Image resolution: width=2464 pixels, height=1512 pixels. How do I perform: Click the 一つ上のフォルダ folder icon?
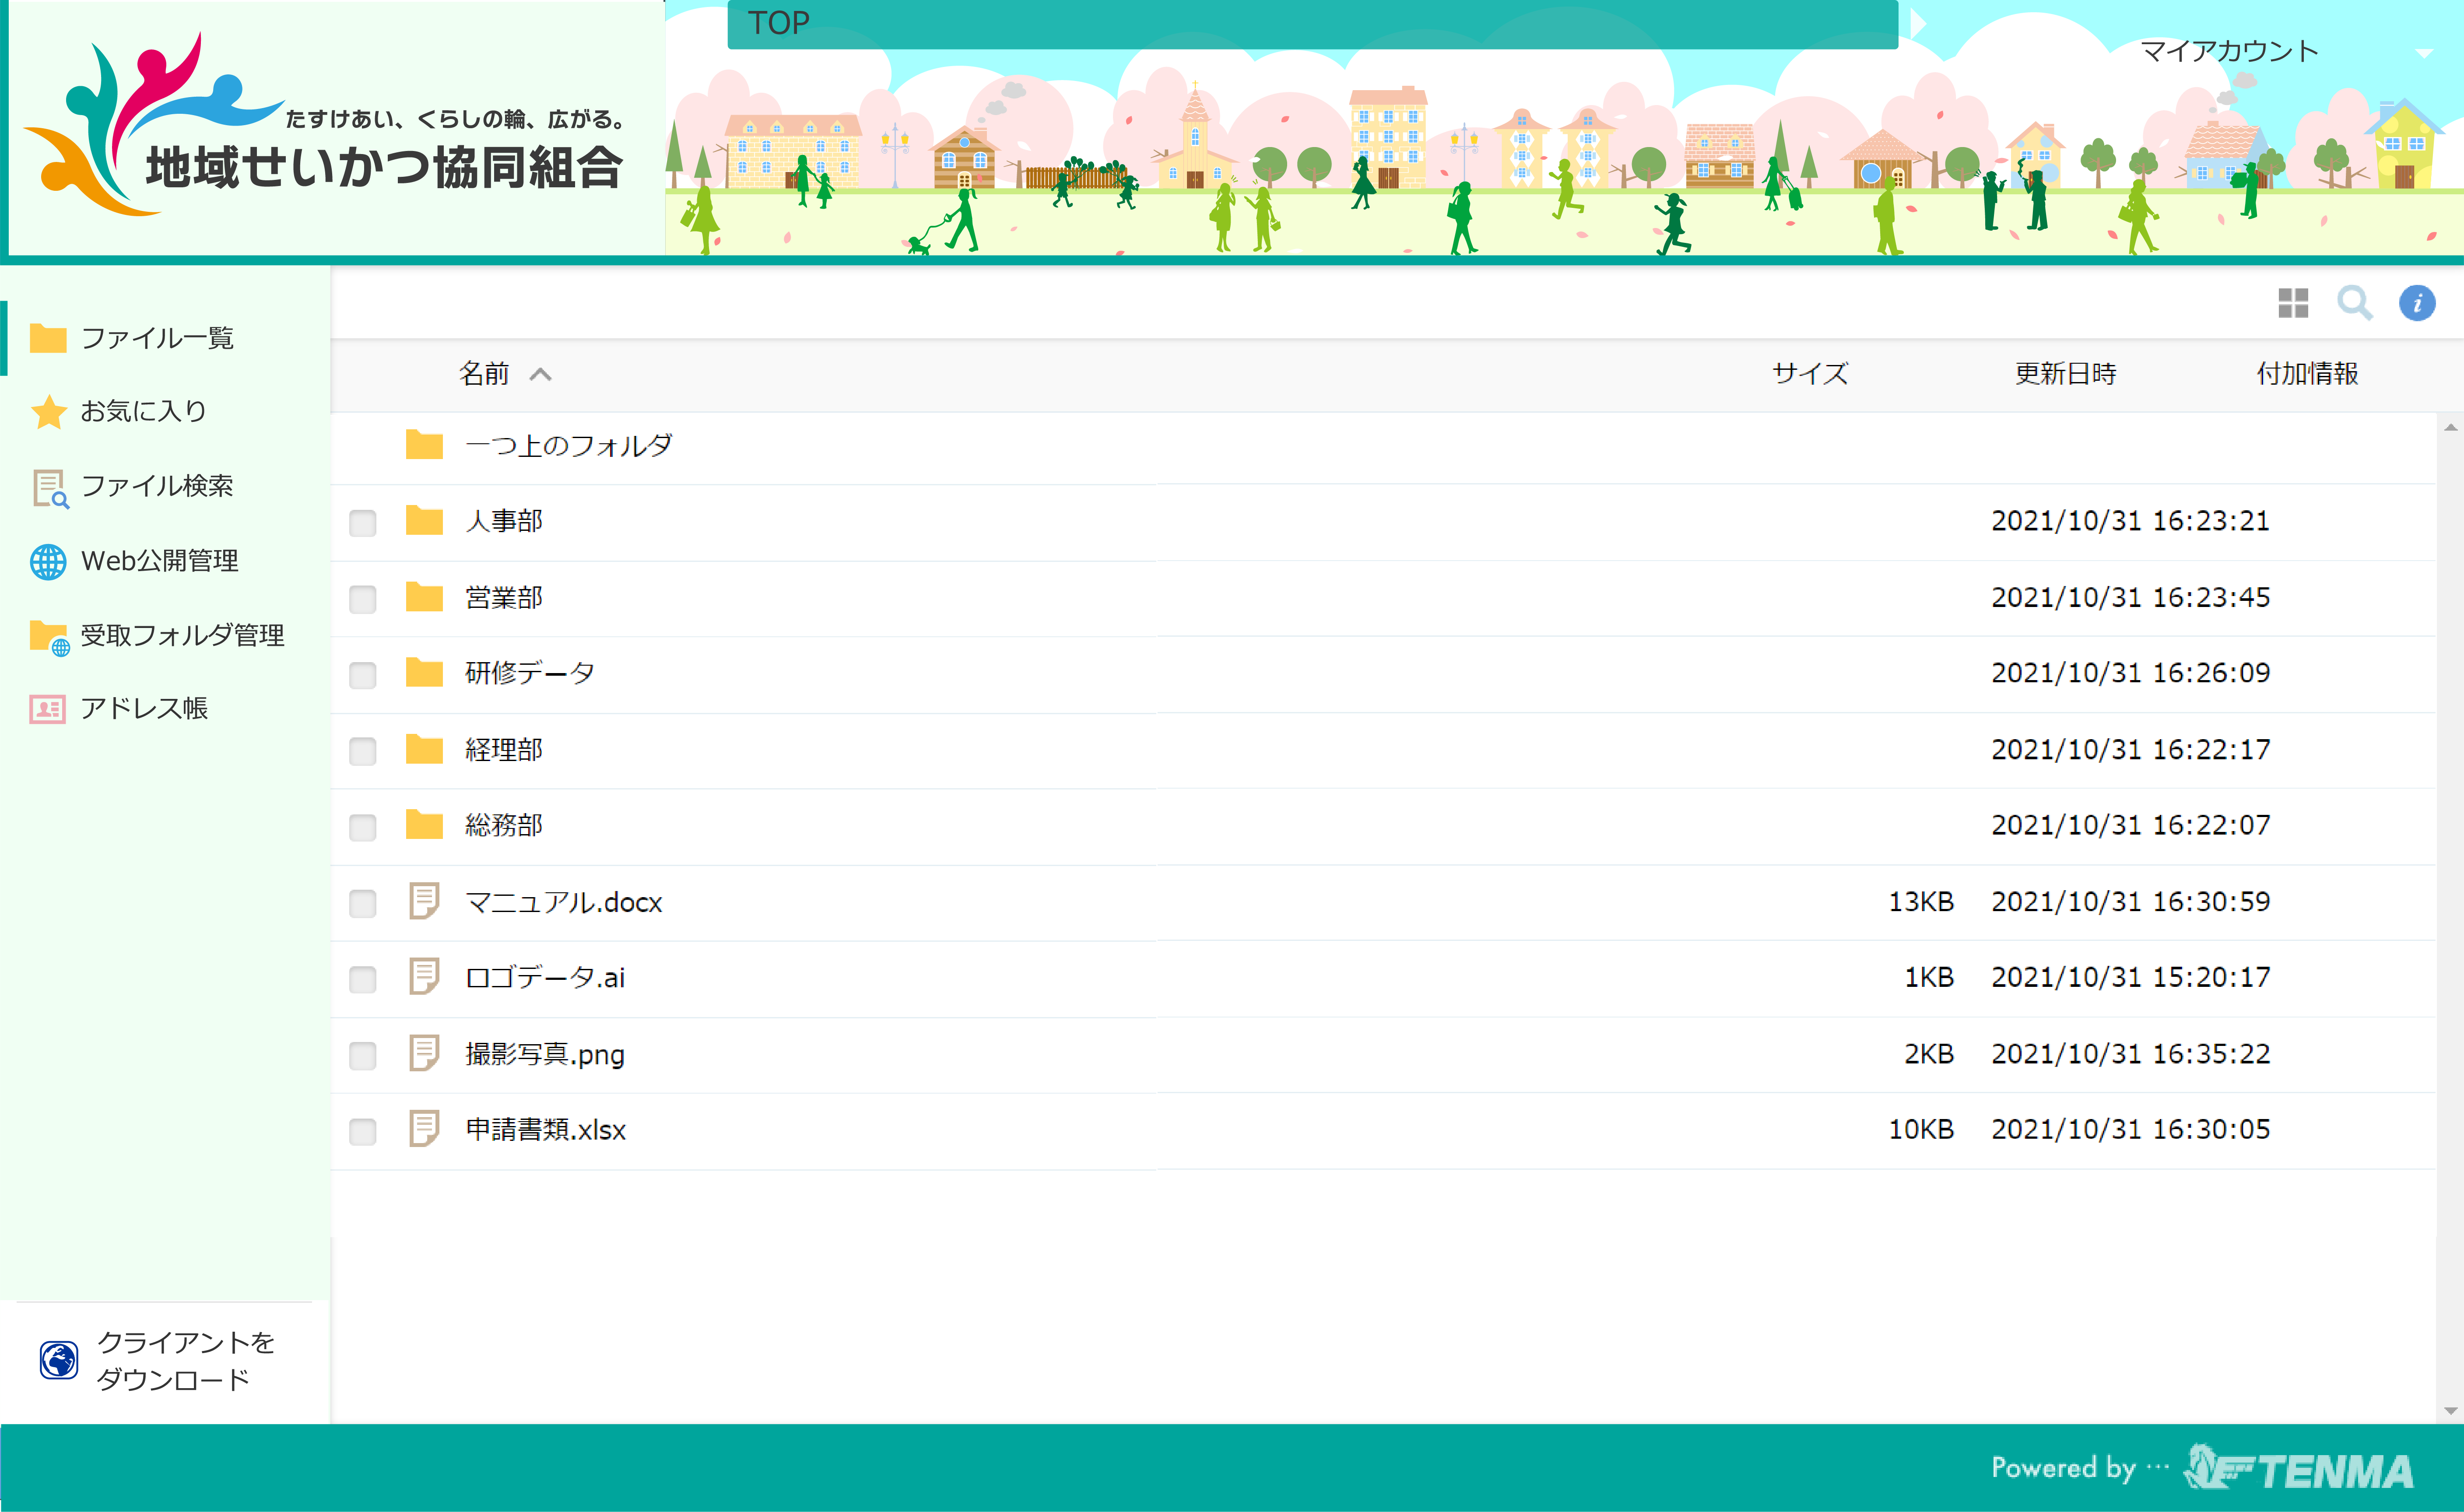click(424, 445)
